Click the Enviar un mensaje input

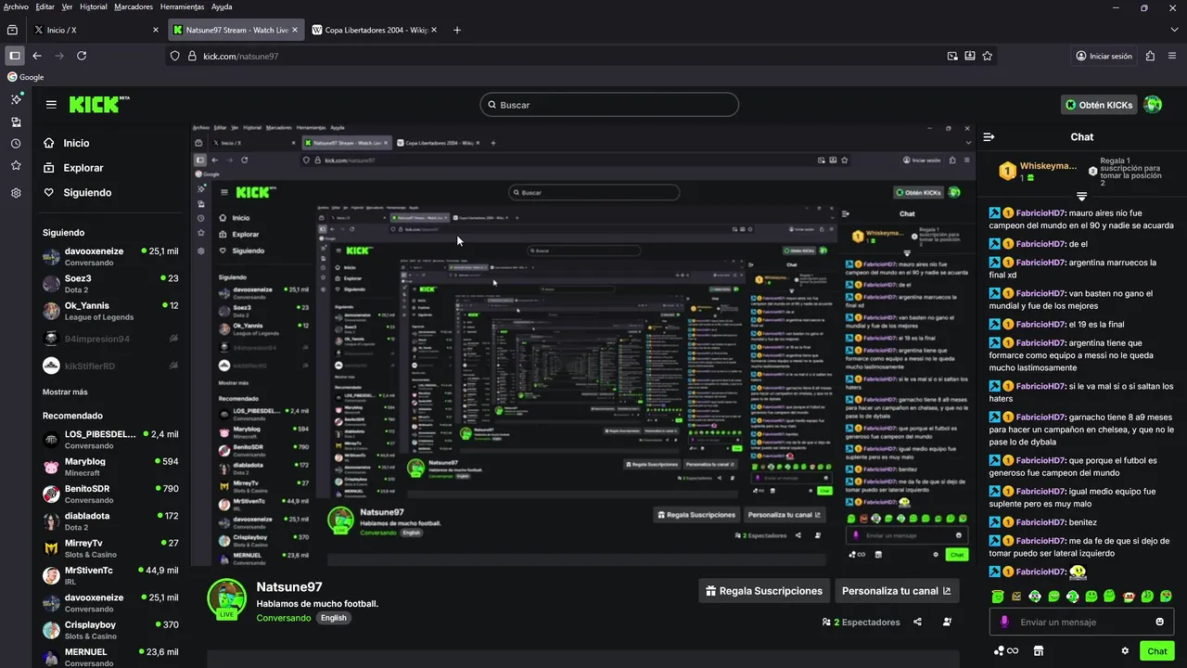pos(1081,622)
